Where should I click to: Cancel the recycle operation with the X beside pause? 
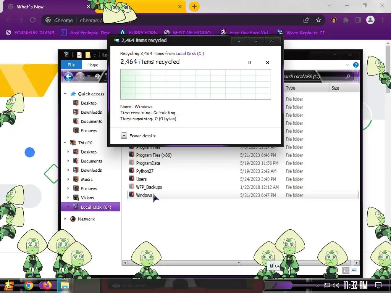click(268, 63)
